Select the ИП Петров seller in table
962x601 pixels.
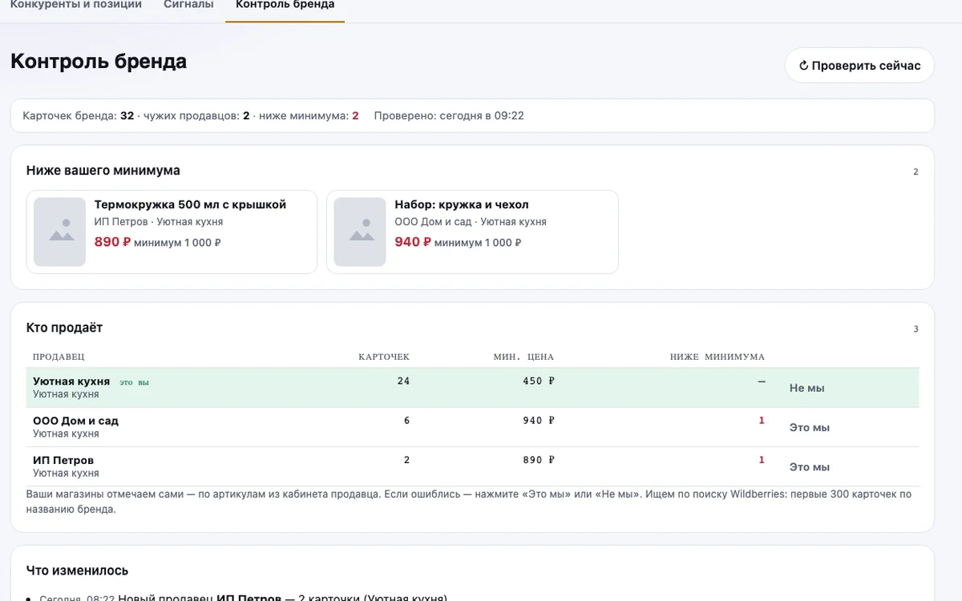[x=63, y=460]
